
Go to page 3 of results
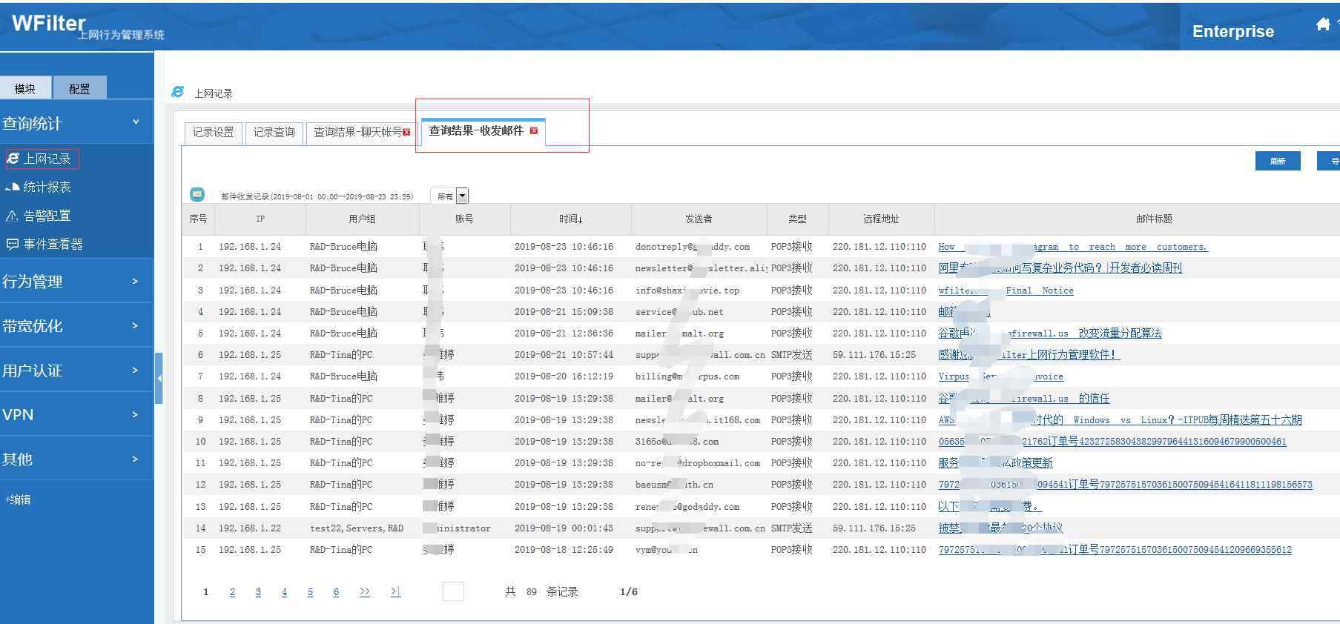click(258, 591)
